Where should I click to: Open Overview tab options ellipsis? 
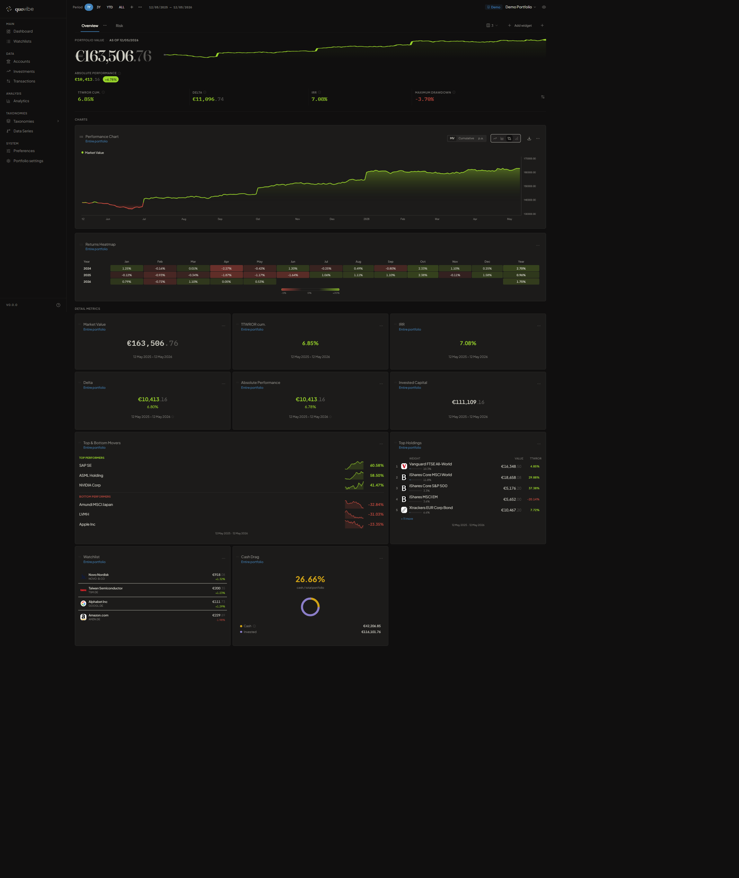[105, 26]
